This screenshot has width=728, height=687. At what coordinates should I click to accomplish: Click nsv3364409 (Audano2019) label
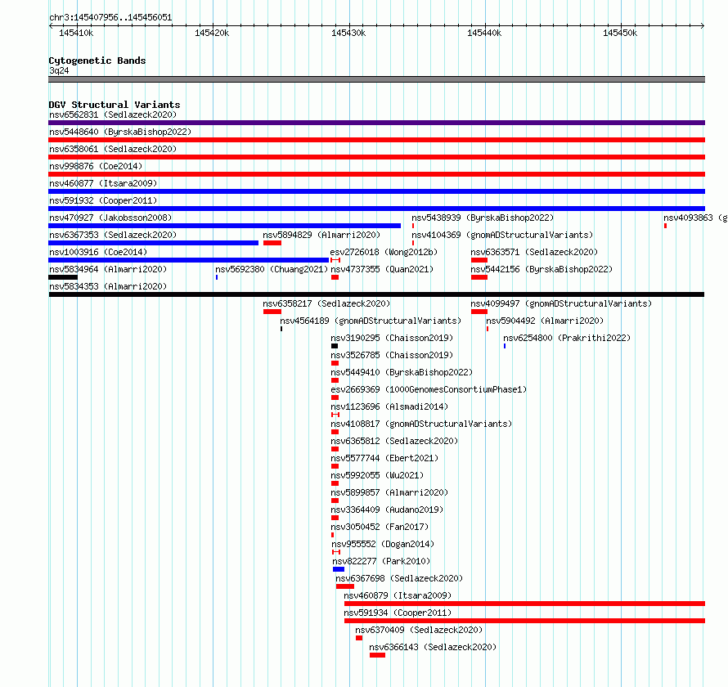(387, 510)
